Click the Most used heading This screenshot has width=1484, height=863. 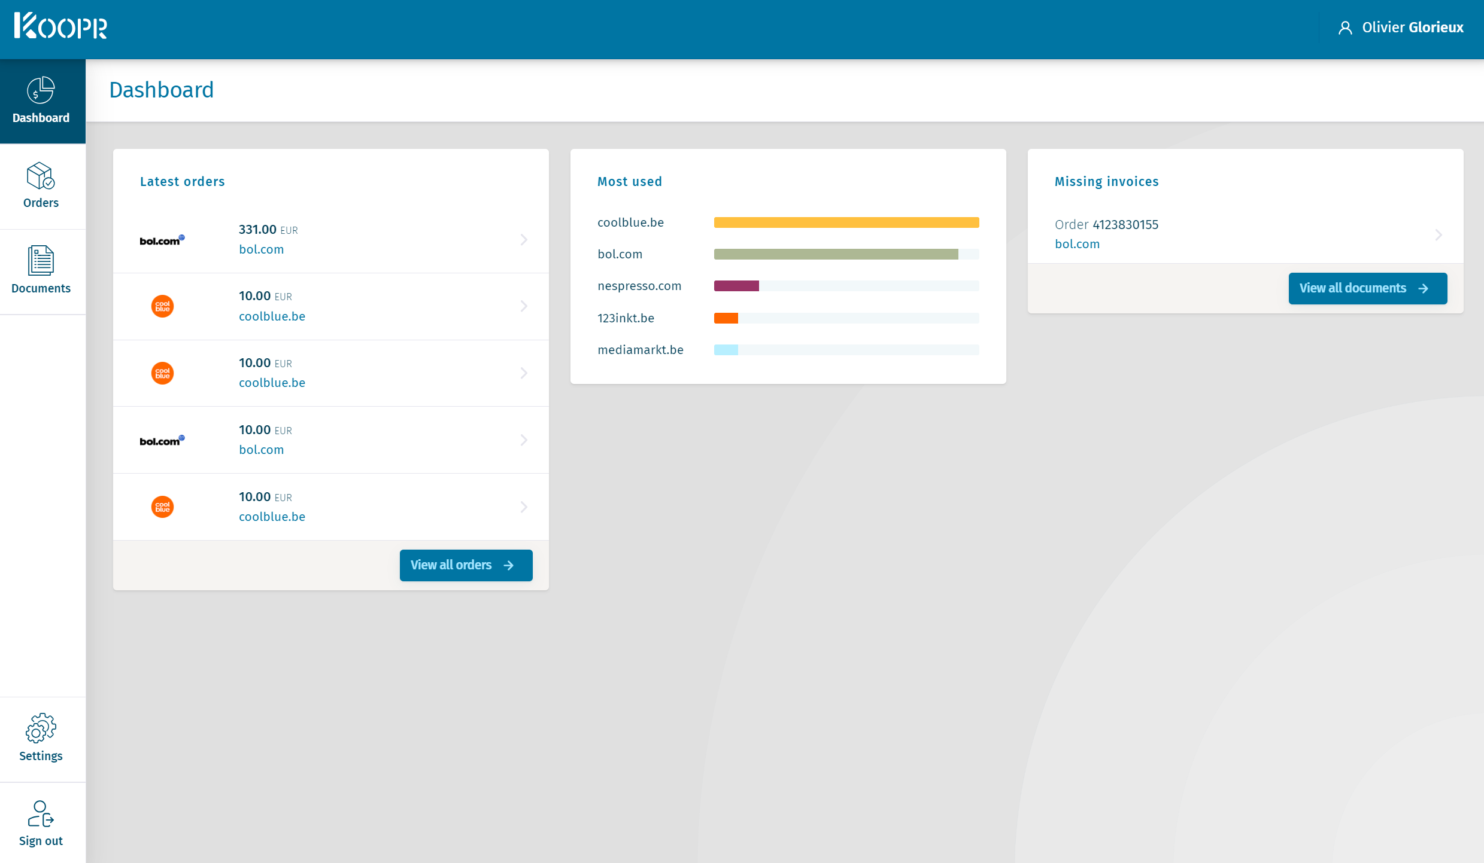630,182
